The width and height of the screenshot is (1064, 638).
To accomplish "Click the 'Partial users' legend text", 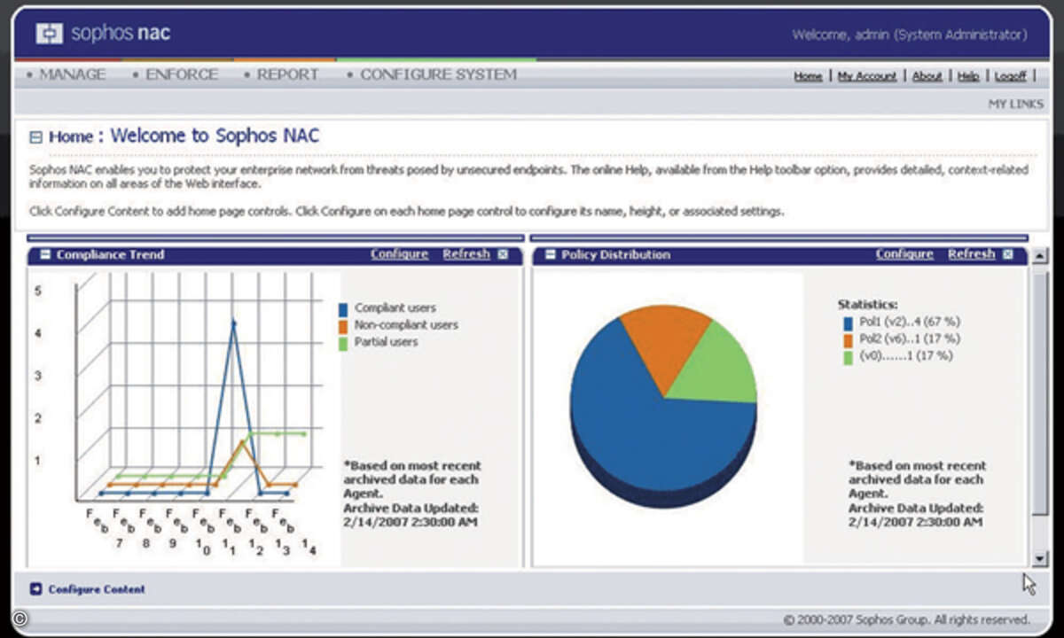I will coord(386,342).
